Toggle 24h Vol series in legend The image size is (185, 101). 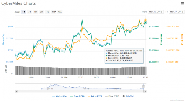[128, 96]
